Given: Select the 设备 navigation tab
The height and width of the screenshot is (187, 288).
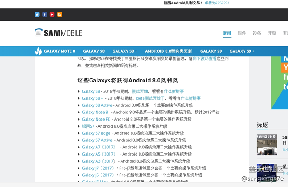Looking at the screenshot, I should point(257,33).
